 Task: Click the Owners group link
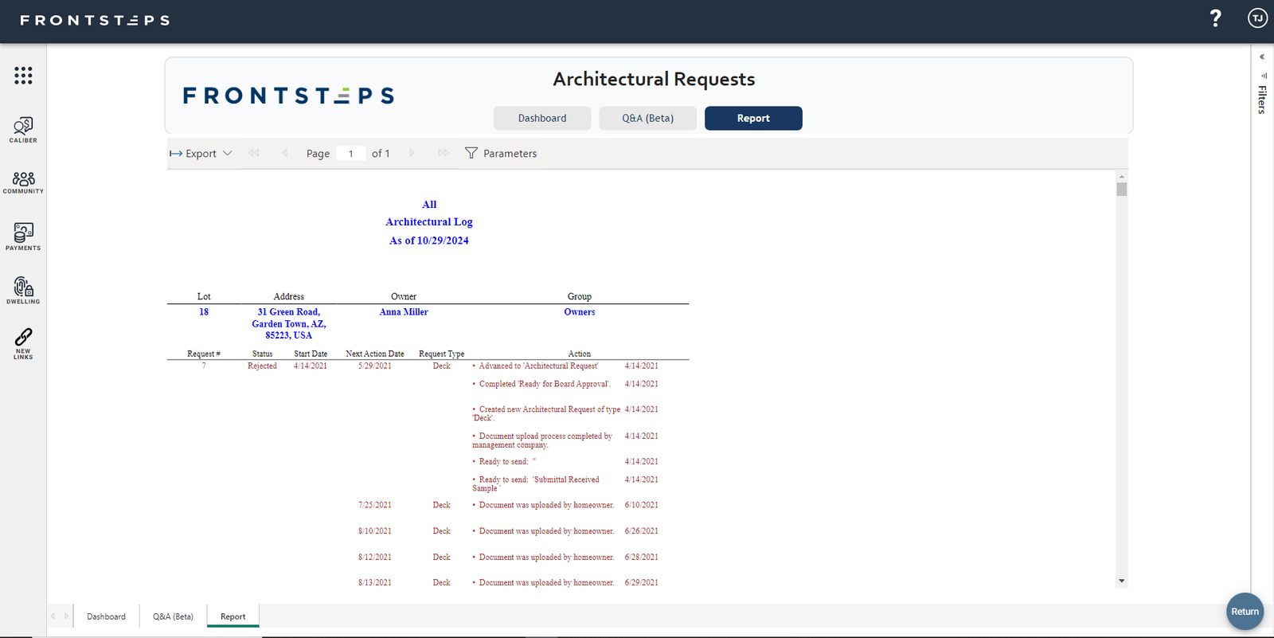tap(580, 312)
